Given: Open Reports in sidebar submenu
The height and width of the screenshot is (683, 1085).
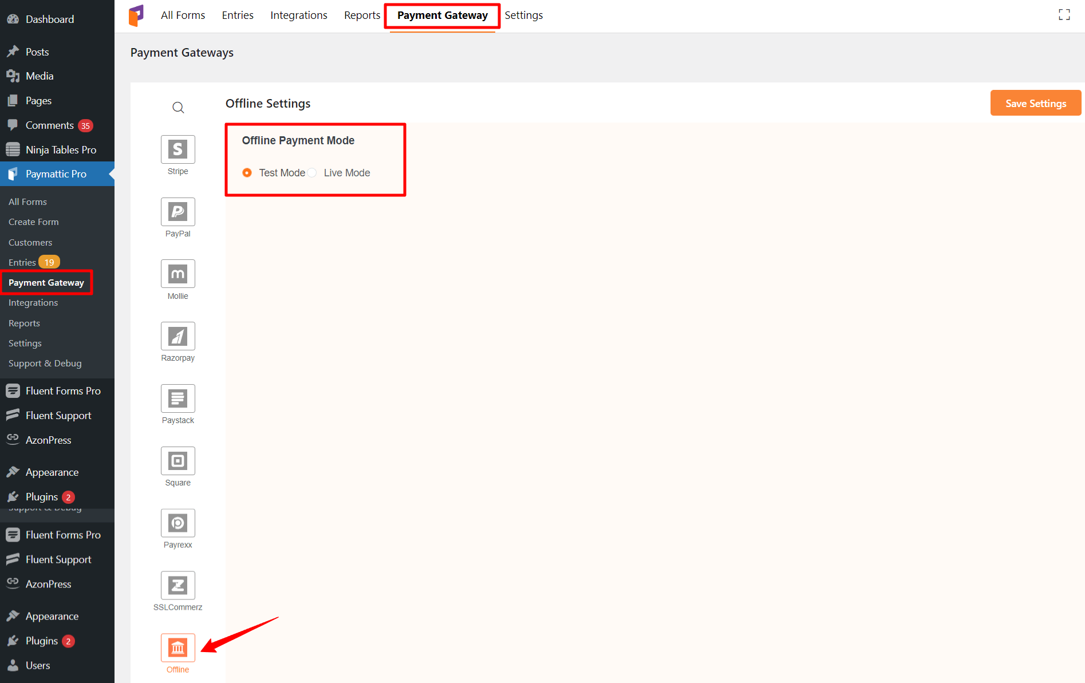Looking at the screenshot, I should pyautogui.click(x=24, y=323).
